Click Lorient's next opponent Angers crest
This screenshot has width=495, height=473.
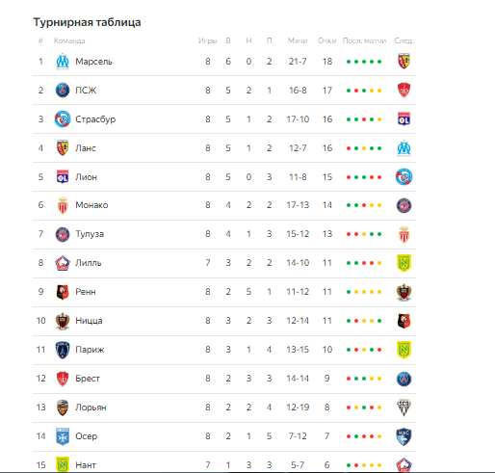(x=404, y=407)
